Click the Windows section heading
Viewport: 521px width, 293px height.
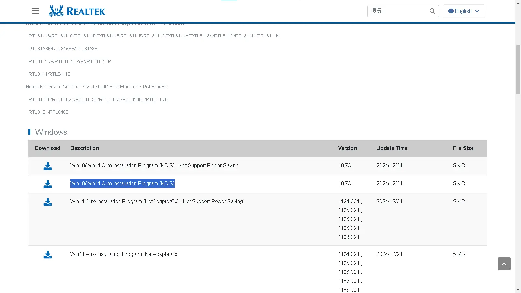click(51, 132)
